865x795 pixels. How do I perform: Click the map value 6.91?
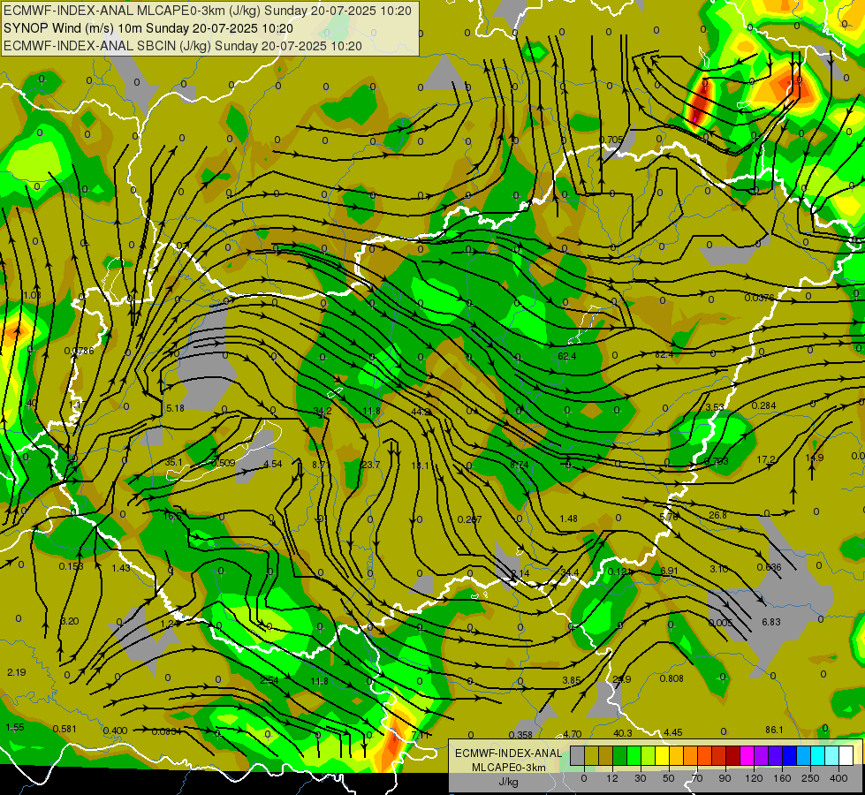coord(669,571)
